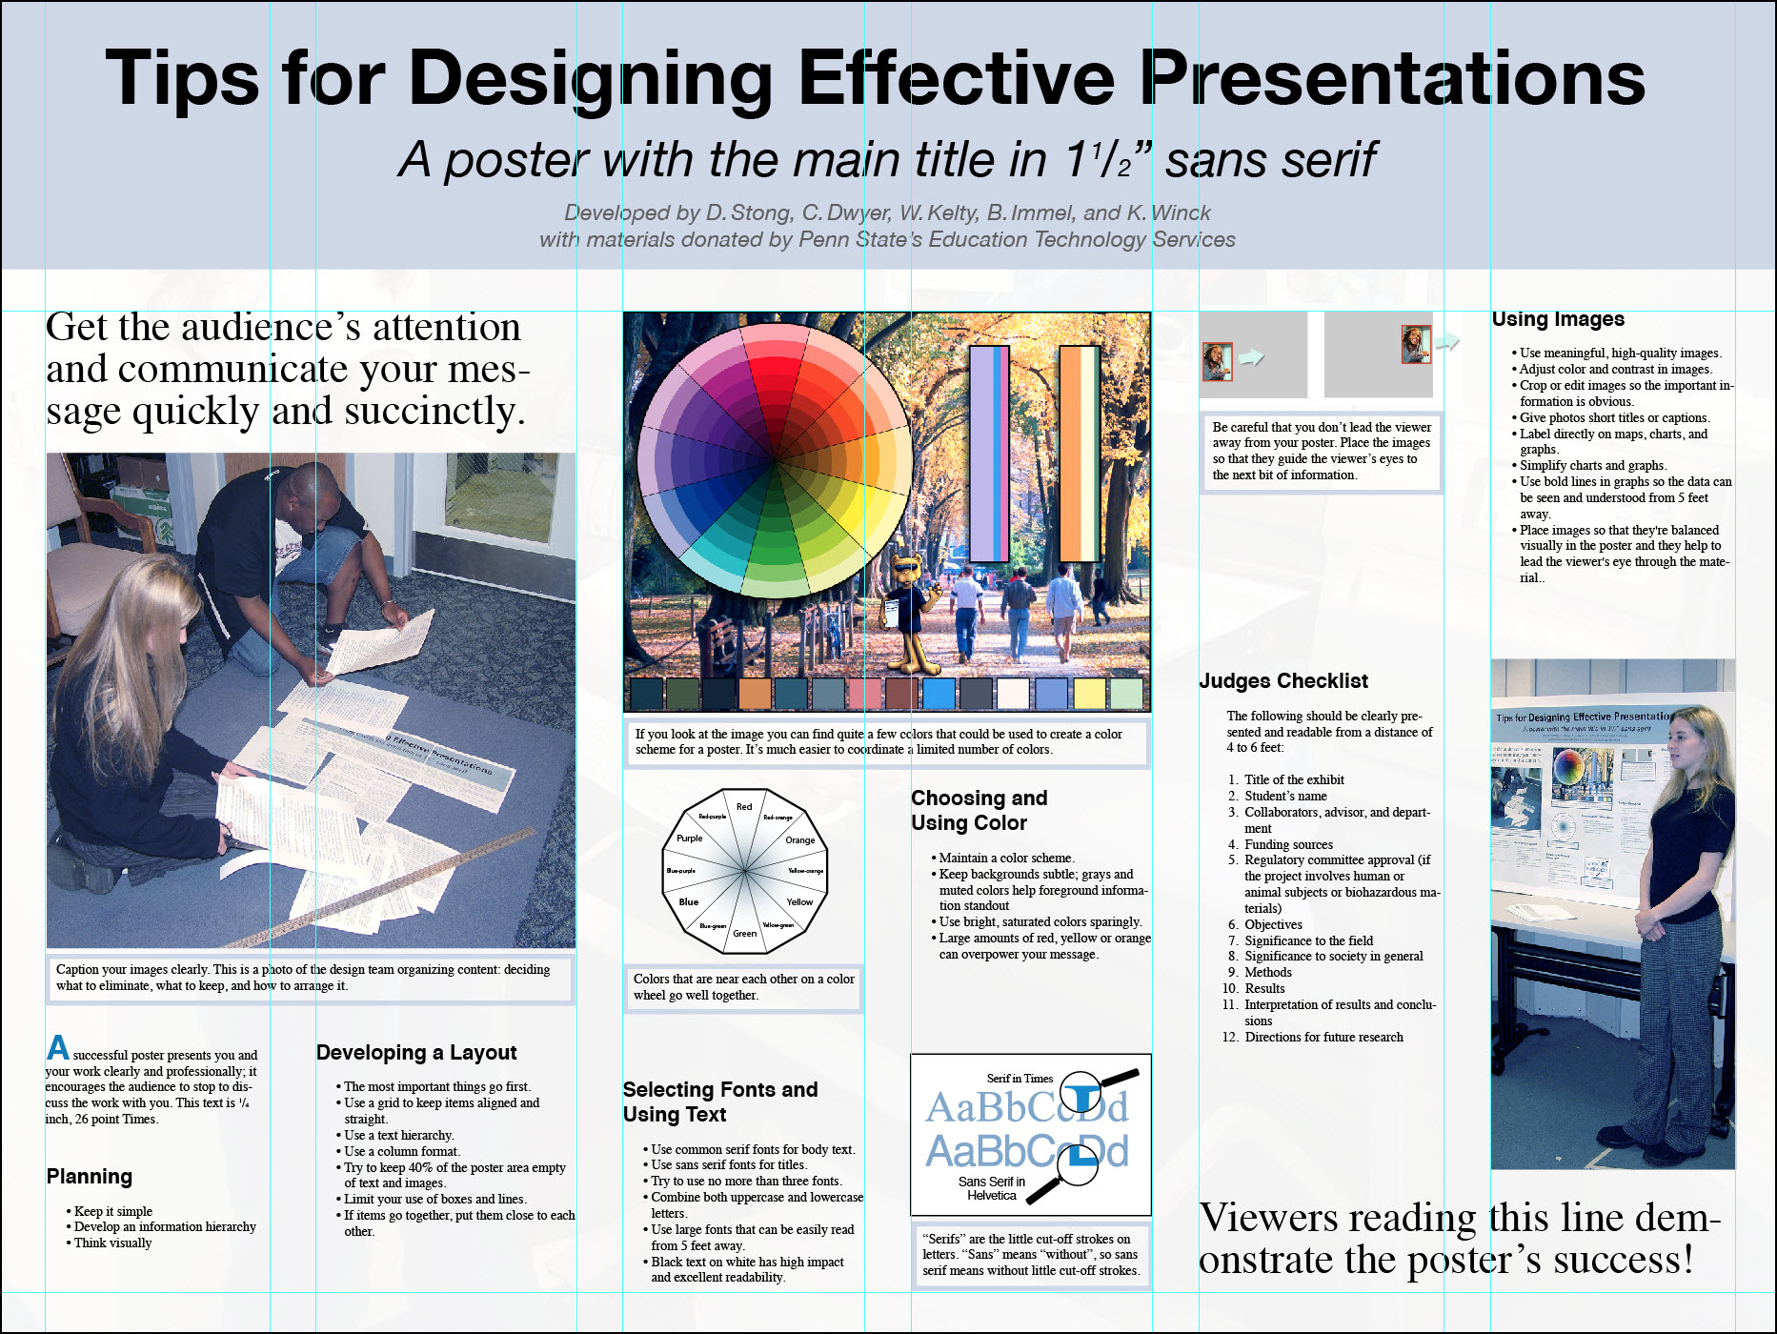
Task: Open the 'Developing a Layout' section heading
Action: (416, 1053)
